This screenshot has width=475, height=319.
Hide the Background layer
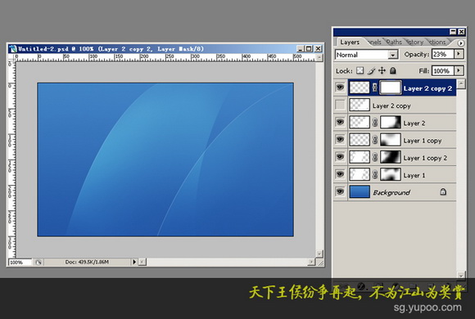pyautogui.click(x=340, y=191)
